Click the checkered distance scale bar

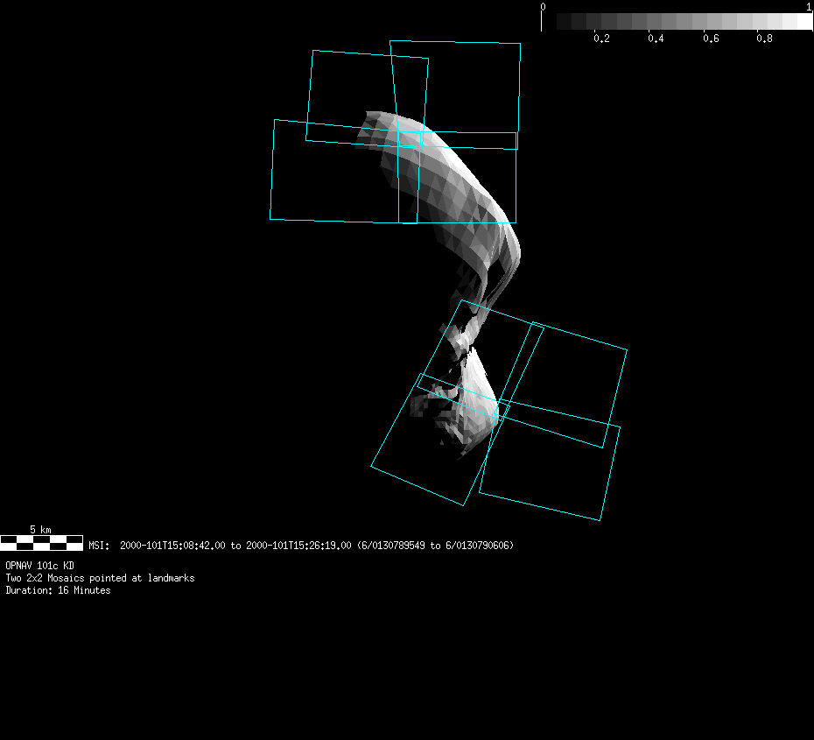coord(41,543)
